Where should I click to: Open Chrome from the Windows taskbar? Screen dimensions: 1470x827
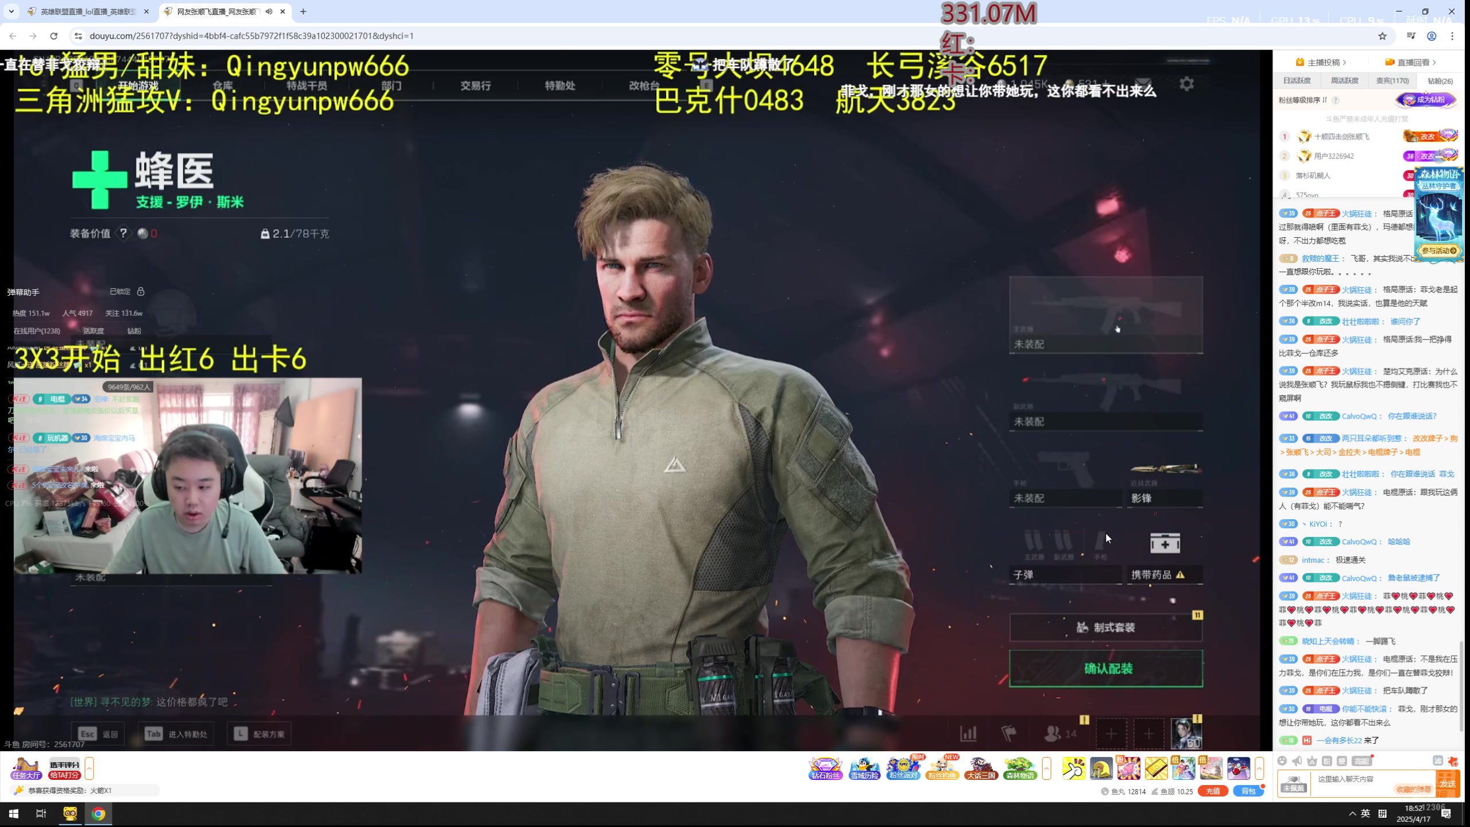pos(98,813)
